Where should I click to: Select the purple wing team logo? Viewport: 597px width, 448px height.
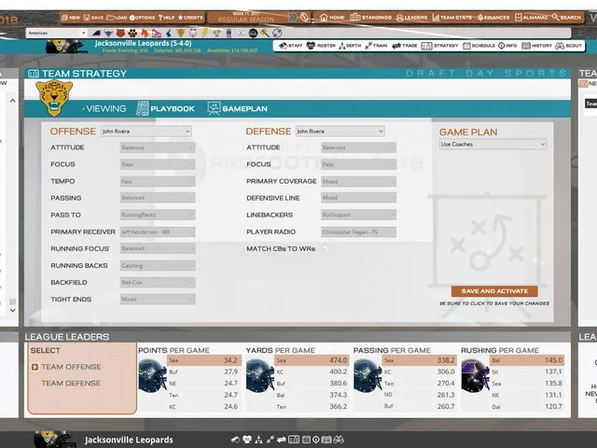[97, 34]
